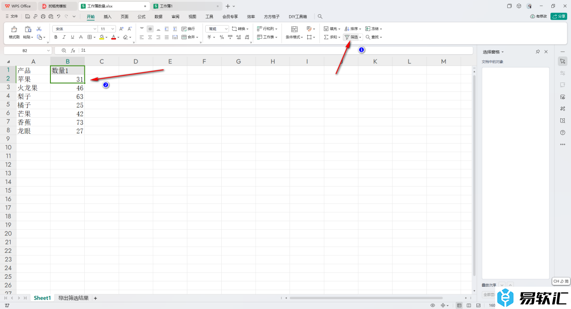The width and height of the screenshot is (571, 309).
Task: Click the Cut scissors icon
Action: click(39, 29)
